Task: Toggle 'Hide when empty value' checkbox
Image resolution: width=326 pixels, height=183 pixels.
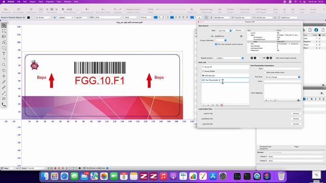Action: pyautogui.click(x=265, y=72)
